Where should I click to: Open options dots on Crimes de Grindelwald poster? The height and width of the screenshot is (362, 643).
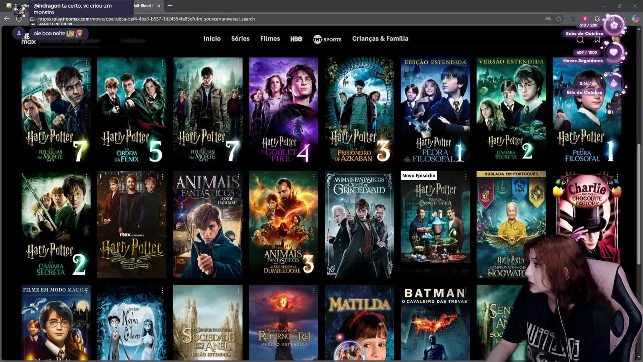(x=390, y=177)
